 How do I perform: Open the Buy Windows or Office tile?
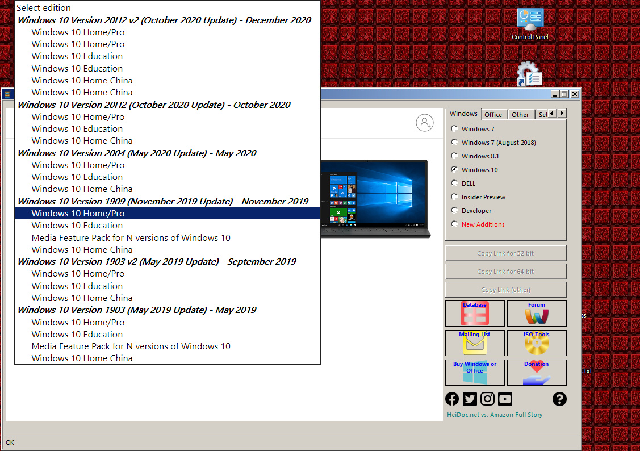click(x=475, y=372)
